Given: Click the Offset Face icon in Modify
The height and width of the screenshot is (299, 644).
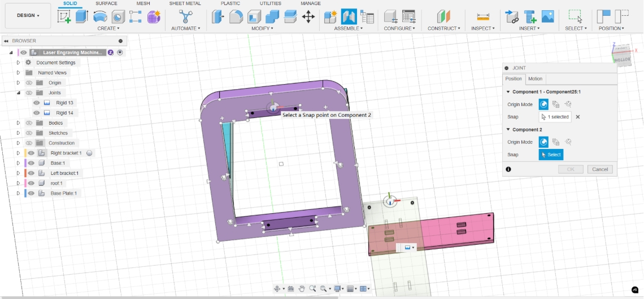Looking at the screenshot, I should (290, 16).
